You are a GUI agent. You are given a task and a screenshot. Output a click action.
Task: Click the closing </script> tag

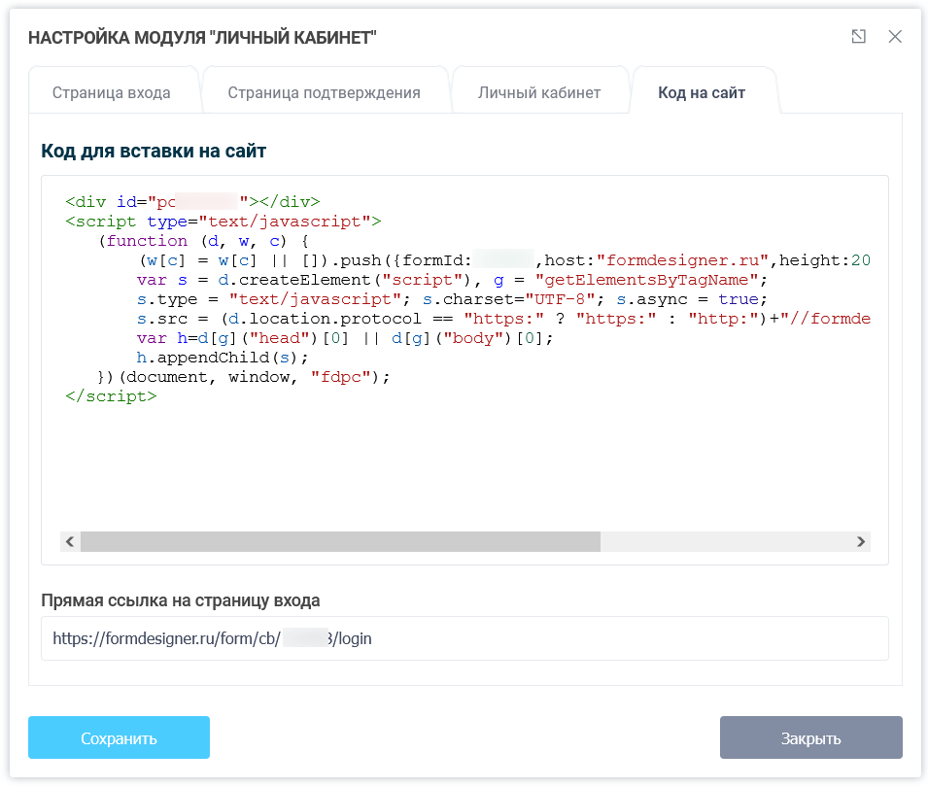pyautogui.click(x=111, y=396)
